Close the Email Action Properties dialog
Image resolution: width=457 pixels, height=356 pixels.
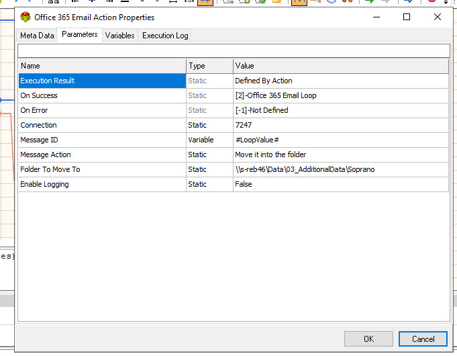[x=437, y=17]
